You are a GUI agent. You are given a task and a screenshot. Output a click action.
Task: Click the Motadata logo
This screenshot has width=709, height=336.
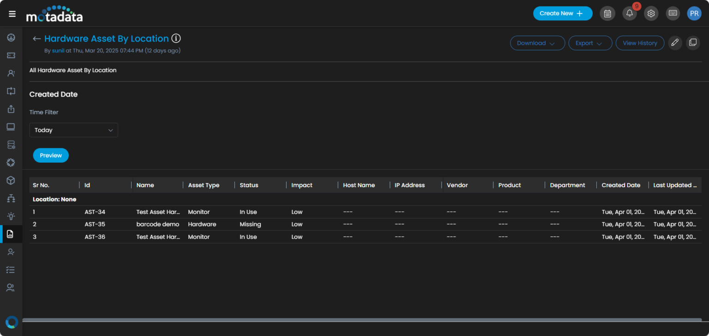pyautogui.click(x=54, y=14)
